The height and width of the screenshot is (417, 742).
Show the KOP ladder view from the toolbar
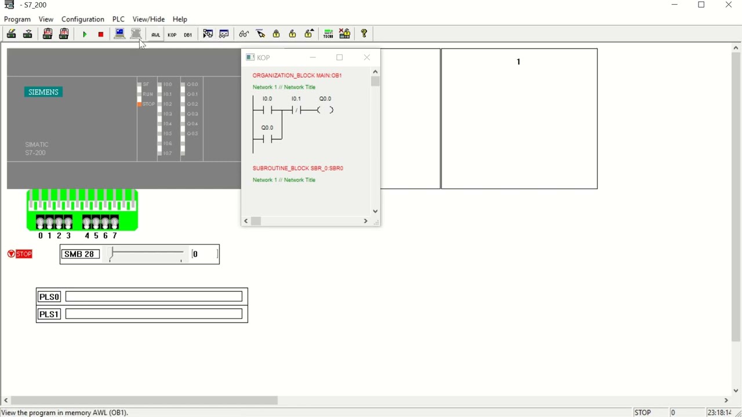pos(172,35)
